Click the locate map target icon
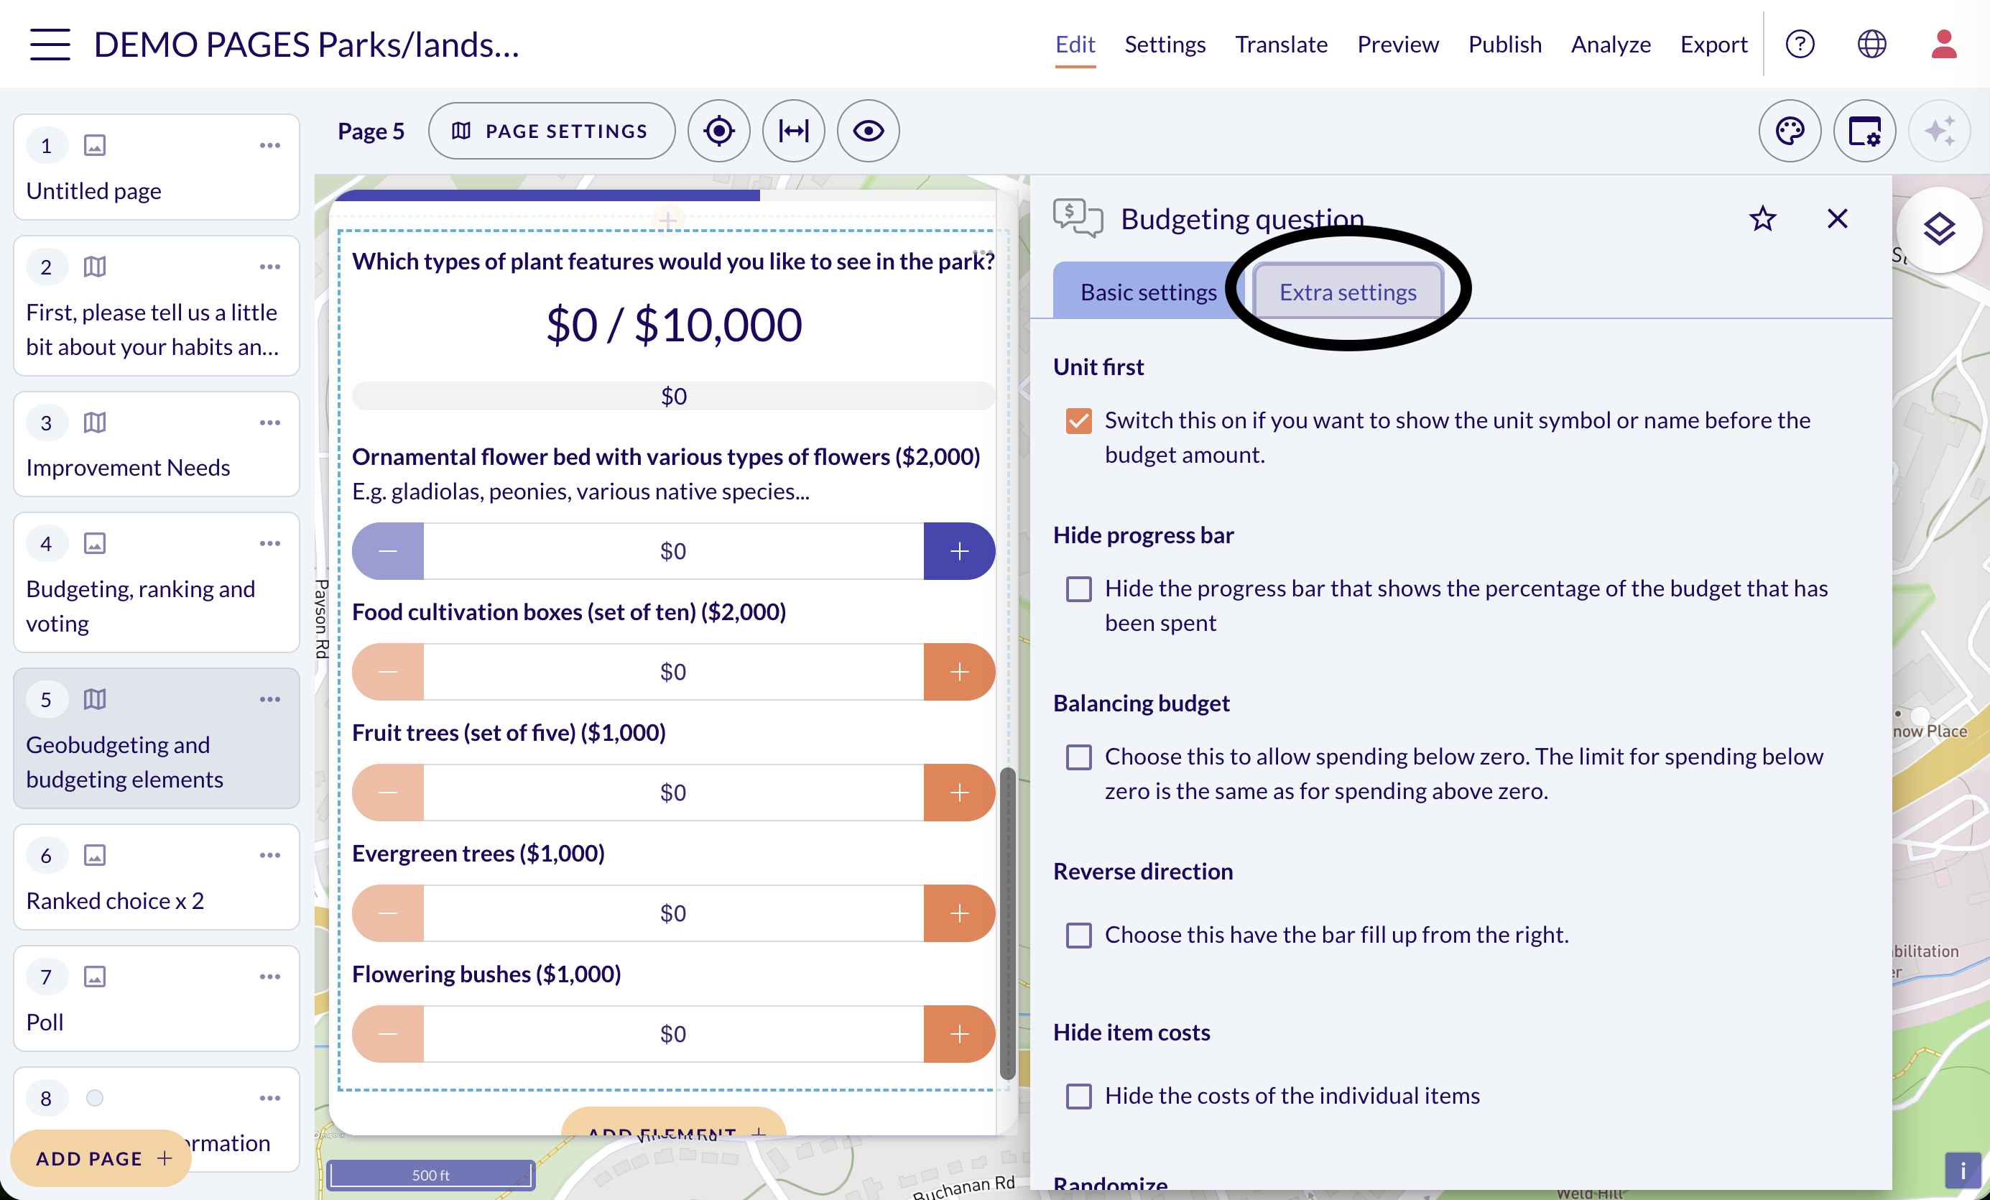The height and width of the screenshot is (1200, 1990). [x=718, y=131]
